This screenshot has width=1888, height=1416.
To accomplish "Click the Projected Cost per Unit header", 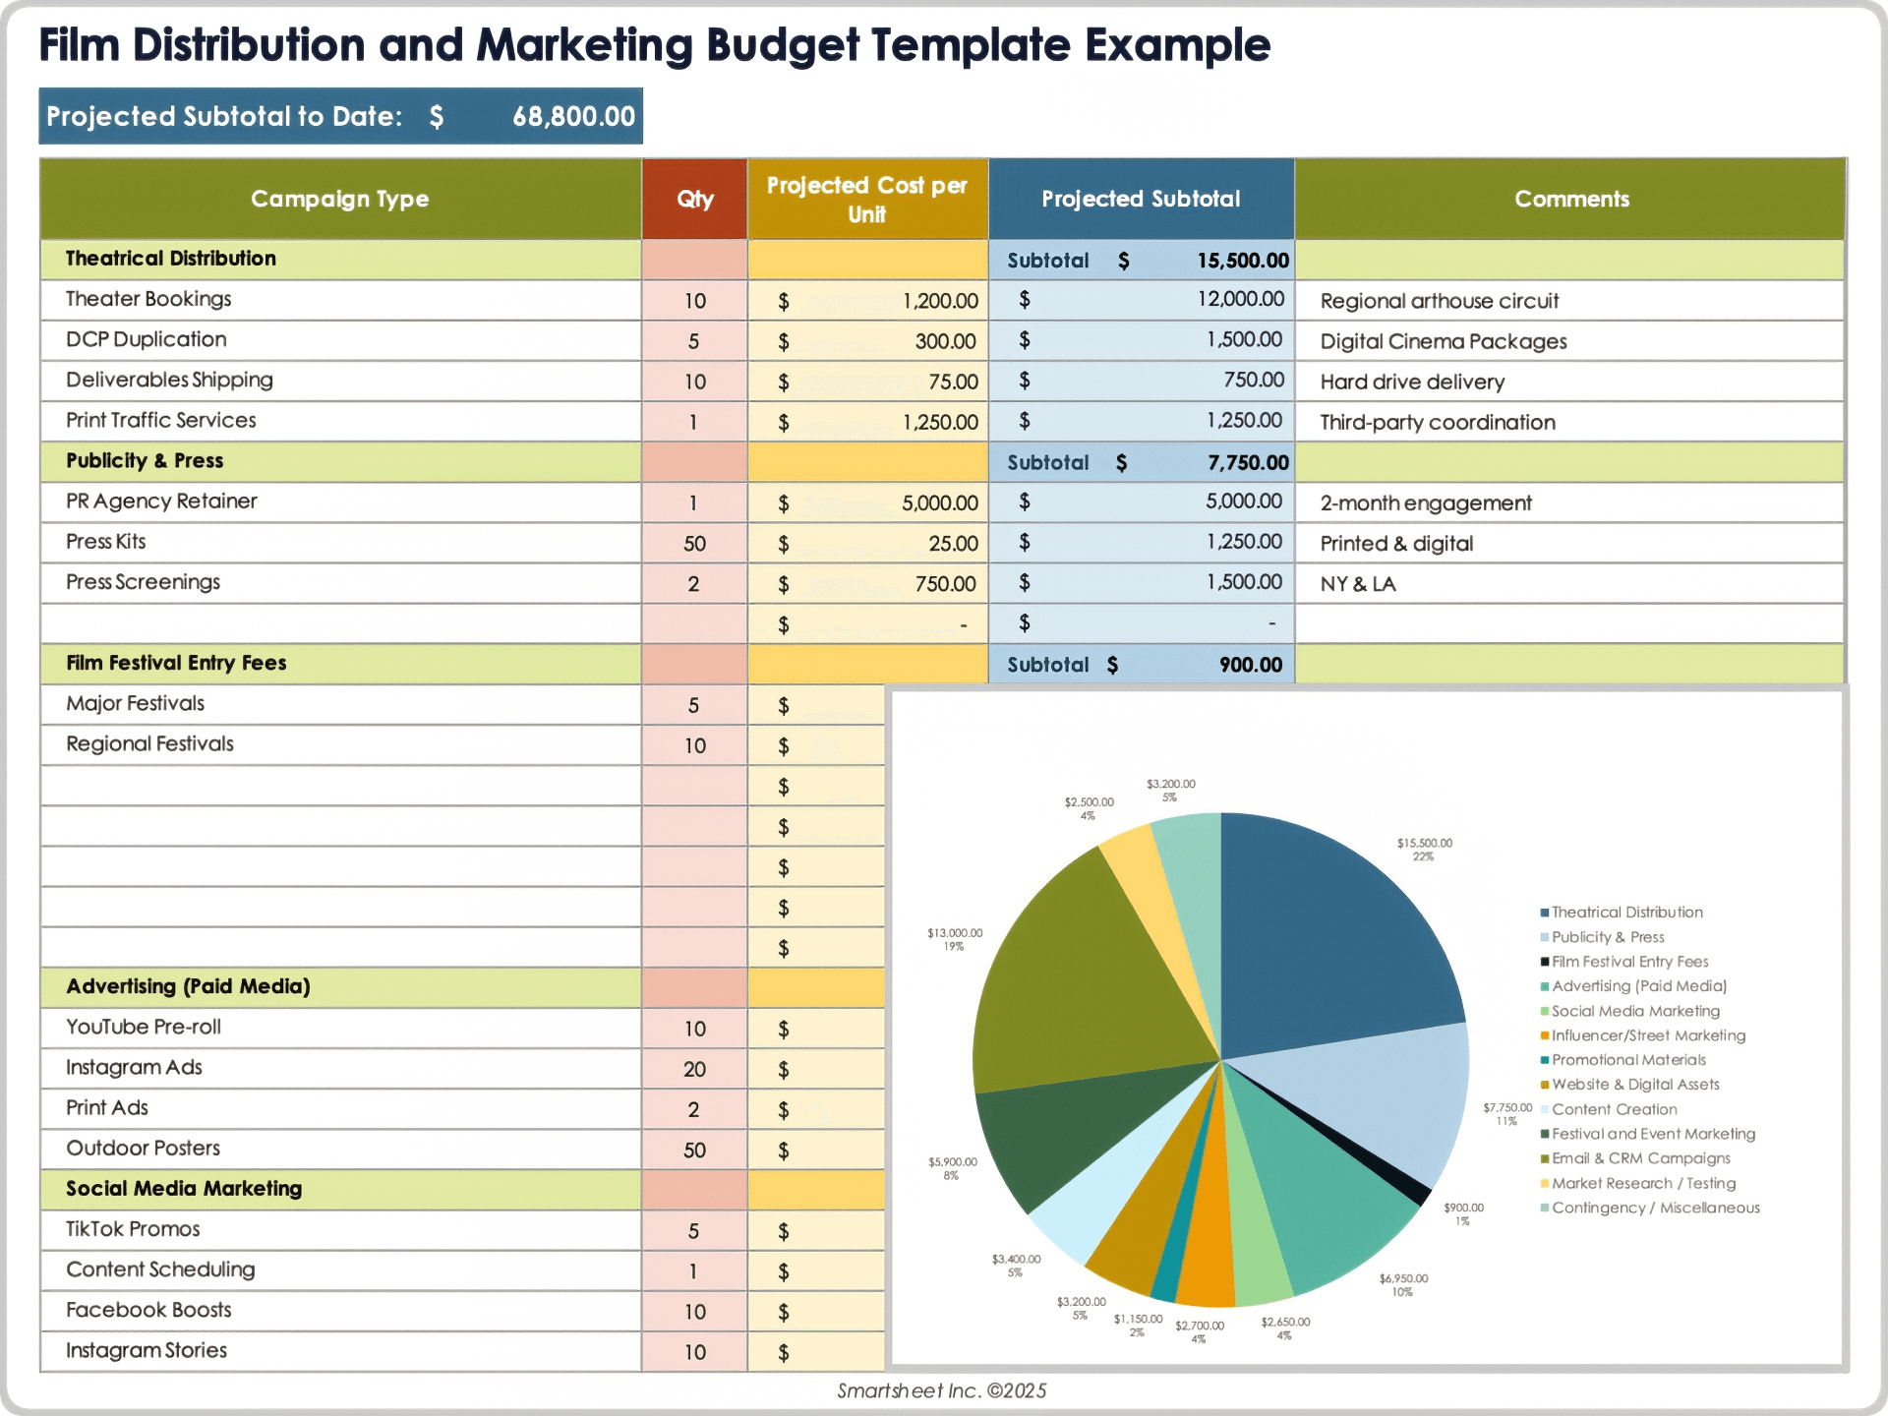I will coord(866,199).
